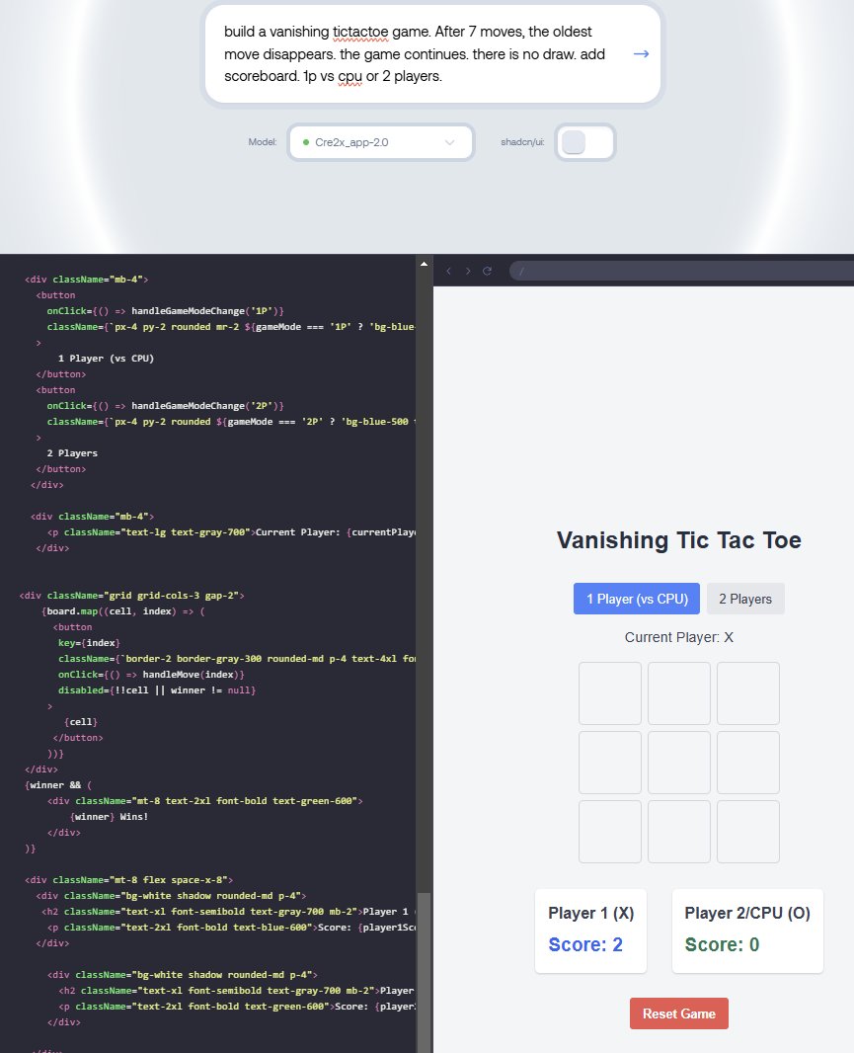The height and width of the screenshot is (1053, 854).
Task: Go back in the preview browser
Action: (449, 271)
